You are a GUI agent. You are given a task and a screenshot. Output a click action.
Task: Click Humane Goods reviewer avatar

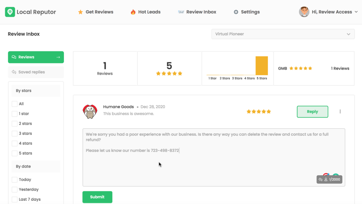click(90, 111)
